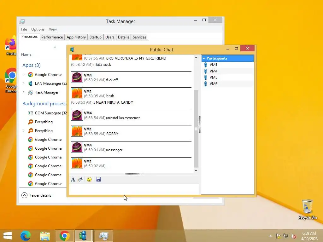Click VM1 avatar beside SORRY message
The image size is (323, 242).
click(77, 131)
